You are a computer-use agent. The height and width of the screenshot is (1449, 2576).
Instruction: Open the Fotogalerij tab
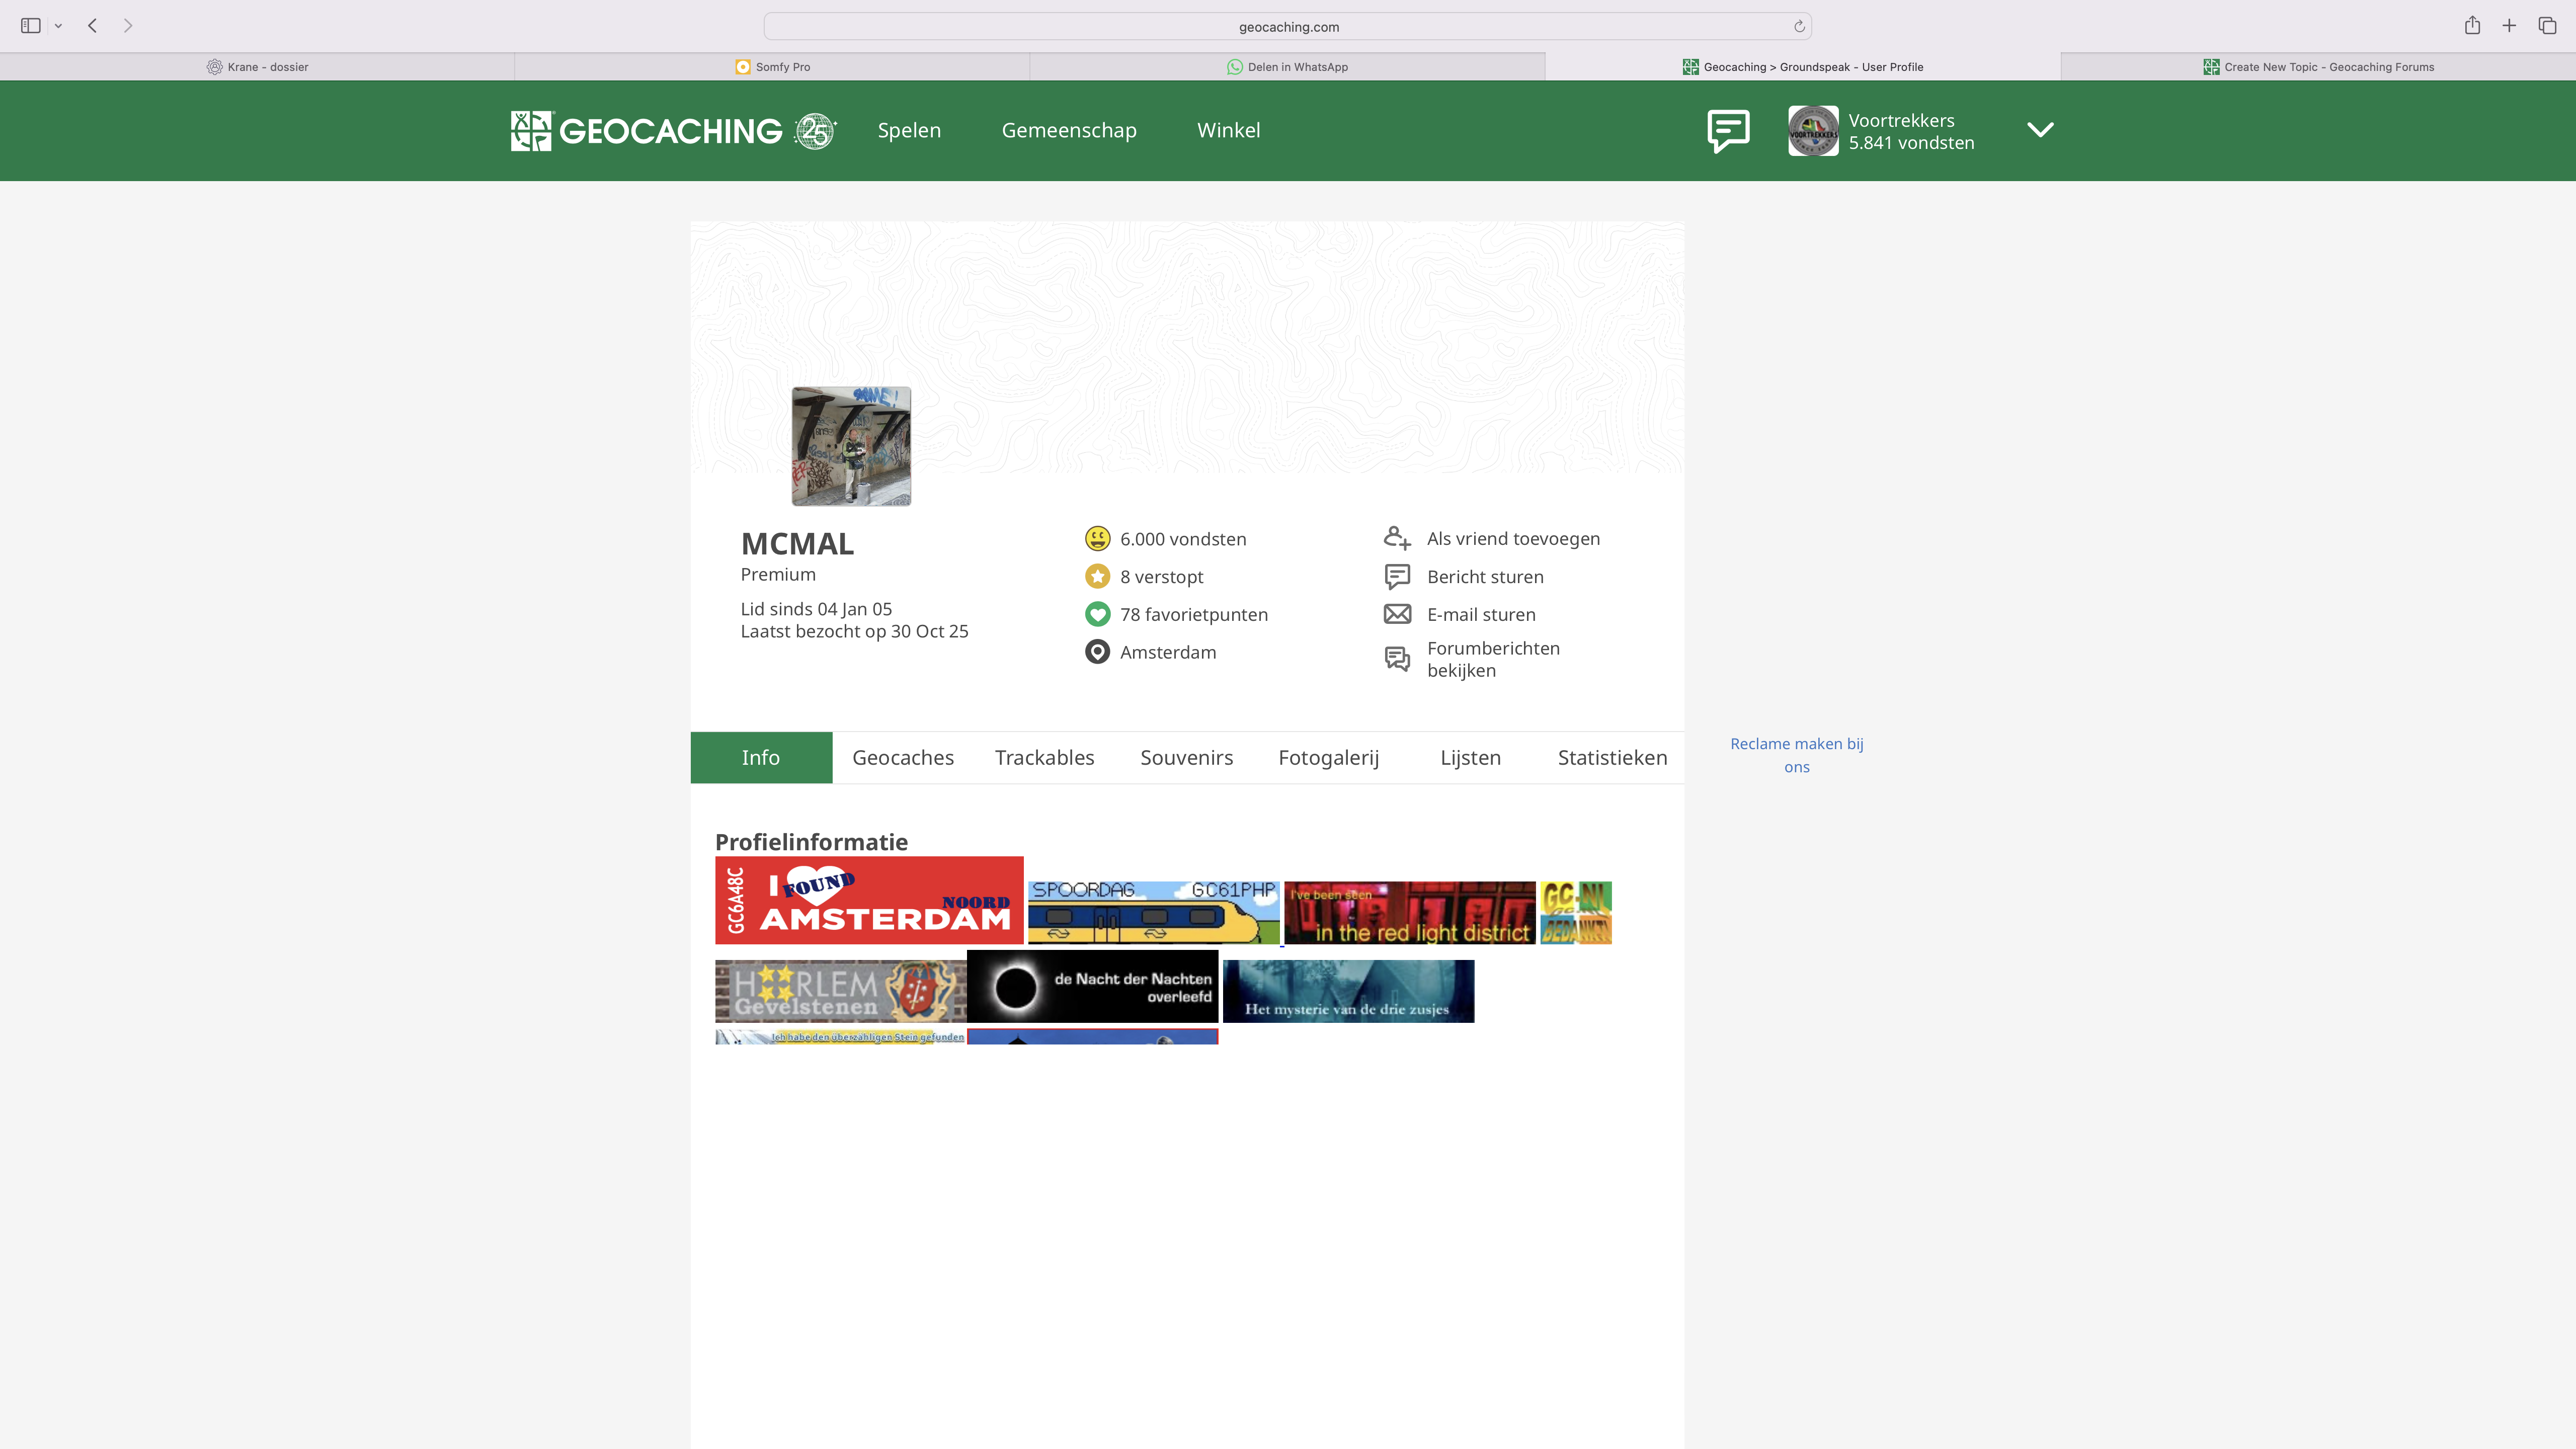[x=1328, y=757]
